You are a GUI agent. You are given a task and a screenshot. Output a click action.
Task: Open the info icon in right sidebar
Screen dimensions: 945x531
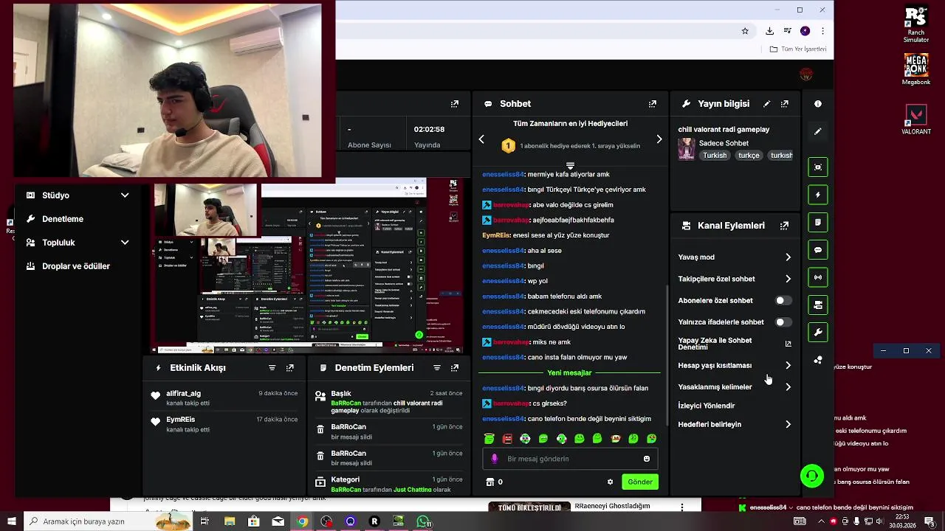coord(818,104)
